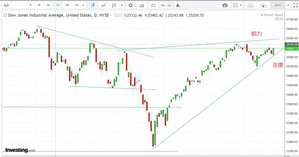Save chart layout to cloud
299x157 pixels.
[263, 5]
